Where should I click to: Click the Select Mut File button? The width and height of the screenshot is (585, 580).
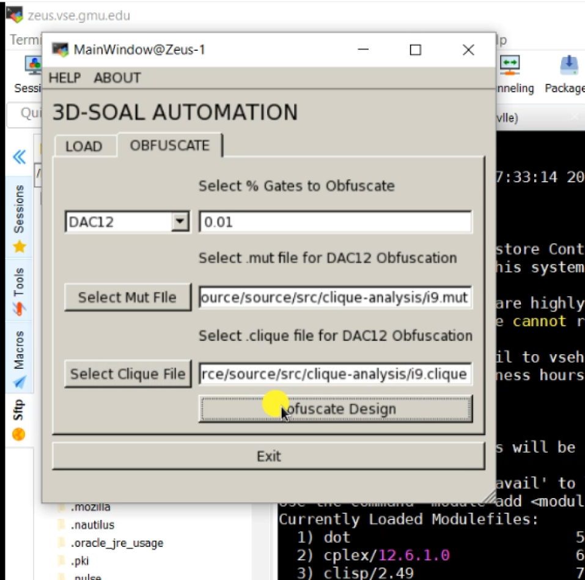[x=128, y=297]
